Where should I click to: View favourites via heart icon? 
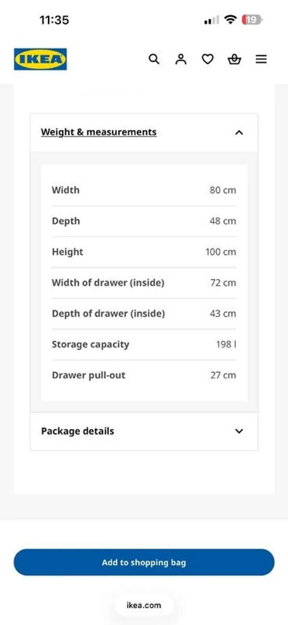click(207, 59)
